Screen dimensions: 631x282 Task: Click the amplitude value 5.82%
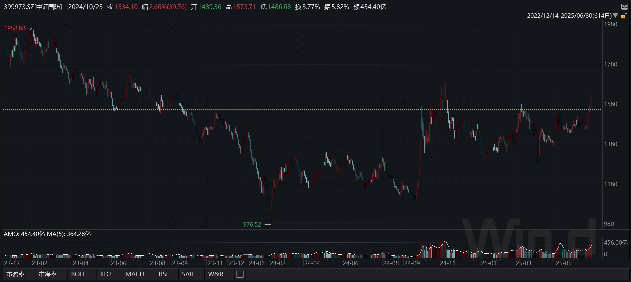[340, 7]
